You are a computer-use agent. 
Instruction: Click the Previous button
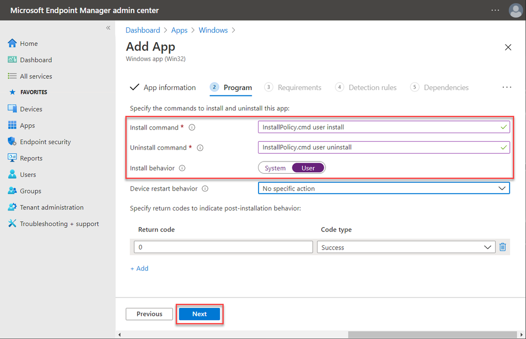coord(150,314)
